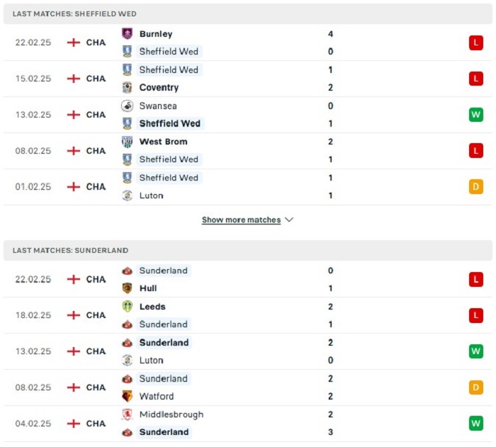Click the Swansea swan logo icon

click(x=127, y=106)
